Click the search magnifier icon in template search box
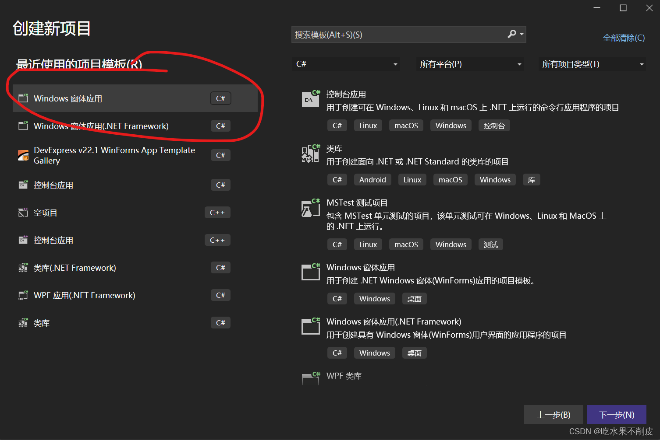660x440 pixels. (x=511, y=34)
